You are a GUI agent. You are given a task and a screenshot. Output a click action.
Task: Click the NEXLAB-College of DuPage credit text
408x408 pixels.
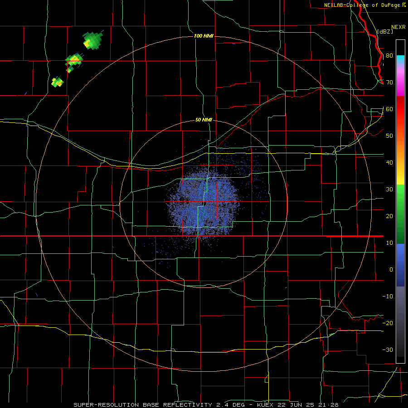coord(362,5)
